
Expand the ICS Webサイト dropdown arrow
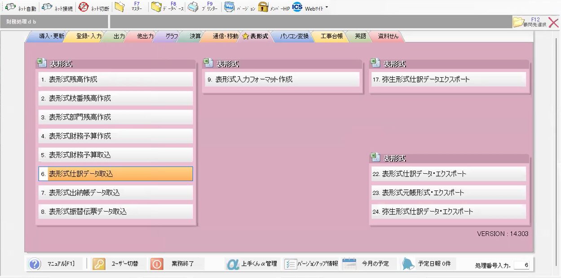[x=327, y=7]
